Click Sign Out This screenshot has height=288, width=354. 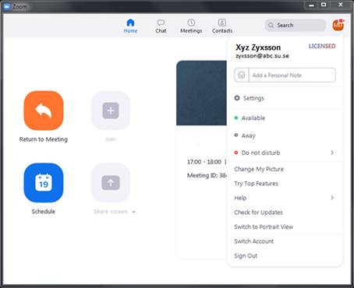[x=246, y=256]
